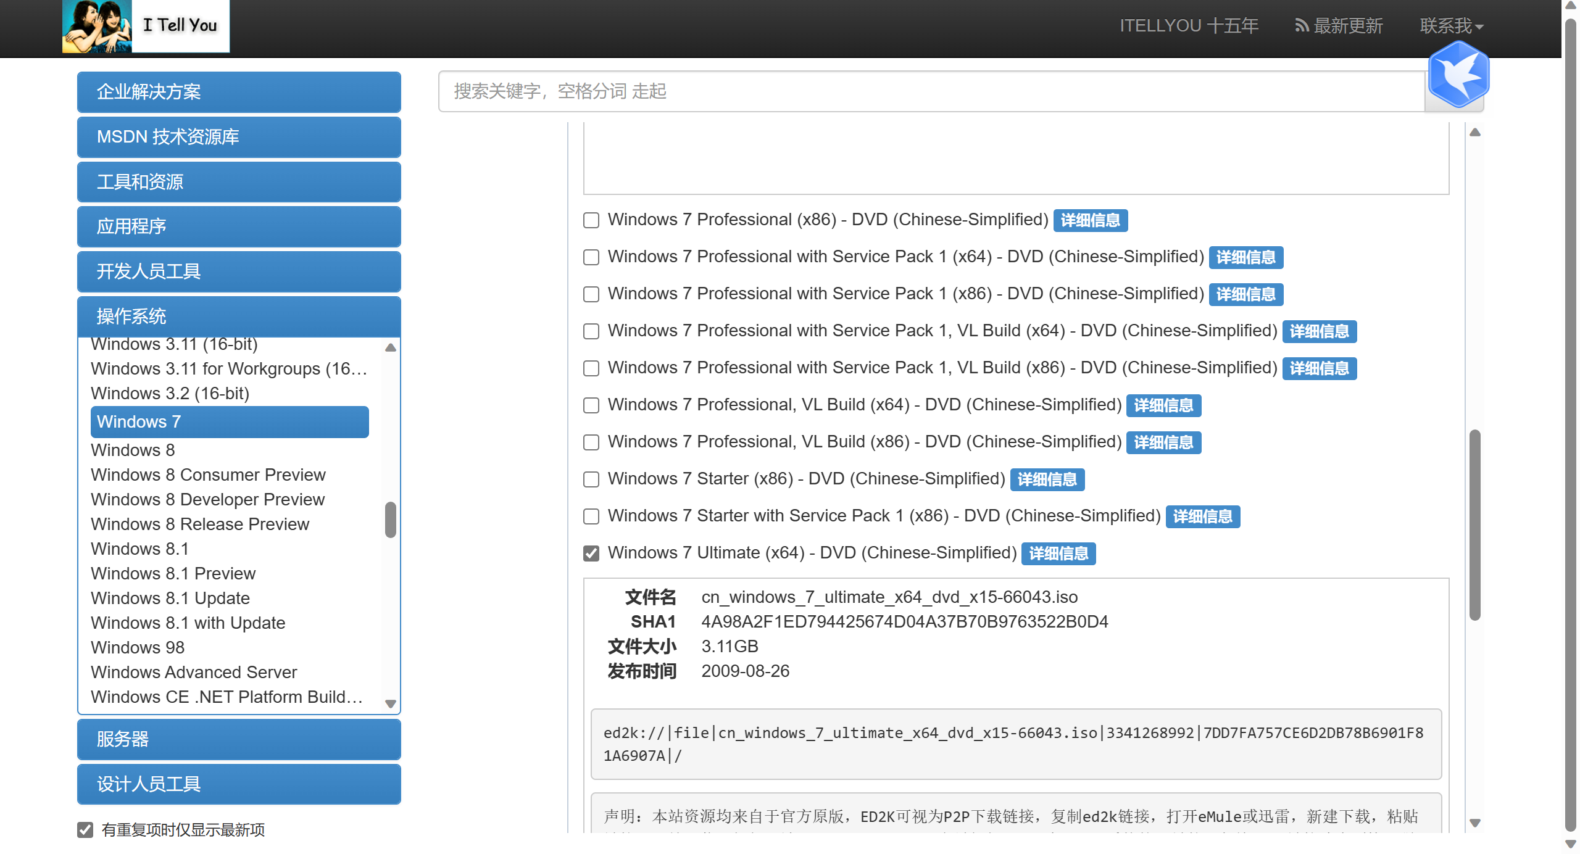
Task: Click the content panel scroll-up arrow
Action: (1475, 133)
